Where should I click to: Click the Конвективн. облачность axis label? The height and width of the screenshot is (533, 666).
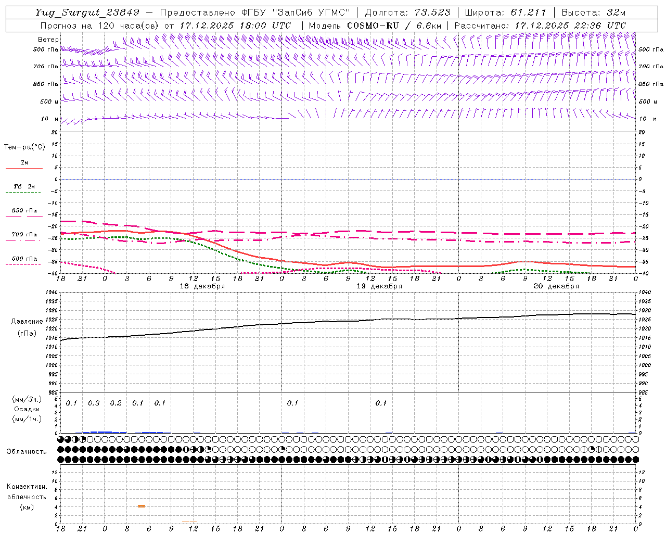pos(27,497)
